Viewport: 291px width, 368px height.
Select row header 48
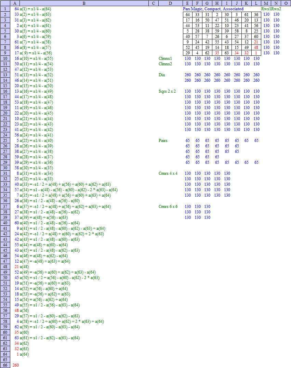click(5, 267)
